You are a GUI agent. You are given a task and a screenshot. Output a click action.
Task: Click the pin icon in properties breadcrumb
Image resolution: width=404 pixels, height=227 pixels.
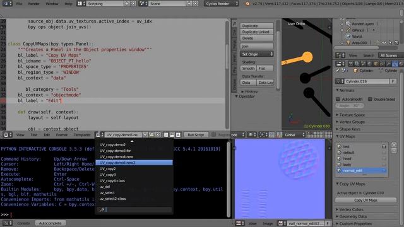pyautogui.click(x=338, y=71)
